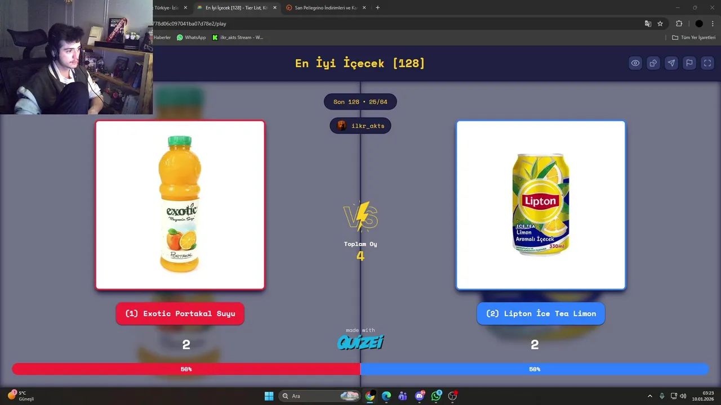Click the translate page icon in address bar
The height and width of the screenshot is (405, 721).
click(648, 24)
